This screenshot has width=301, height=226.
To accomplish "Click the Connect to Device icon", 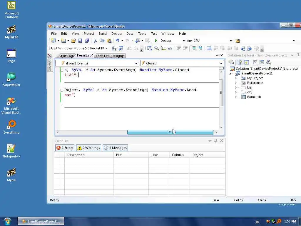I will click(114, 48).
